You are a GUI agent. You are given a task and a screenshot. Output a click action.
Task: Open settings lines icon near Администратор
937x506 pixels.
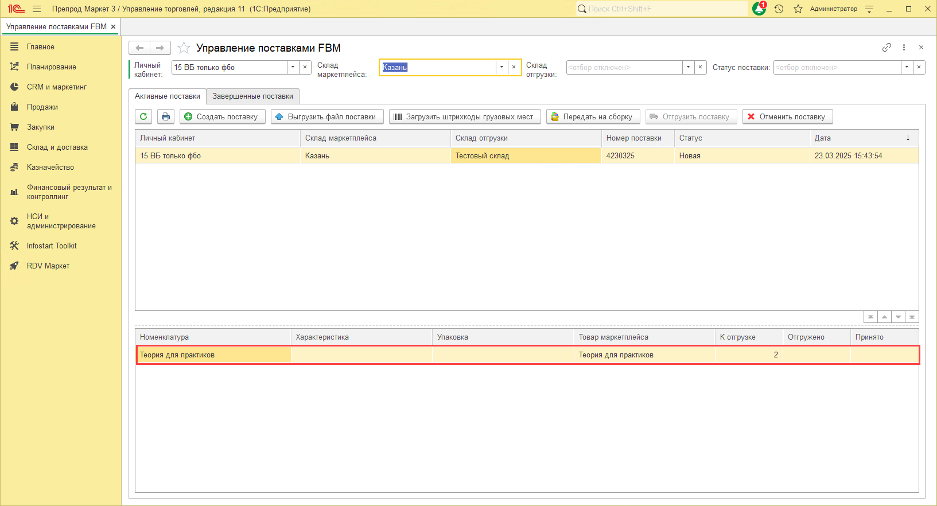pos(869,9)
